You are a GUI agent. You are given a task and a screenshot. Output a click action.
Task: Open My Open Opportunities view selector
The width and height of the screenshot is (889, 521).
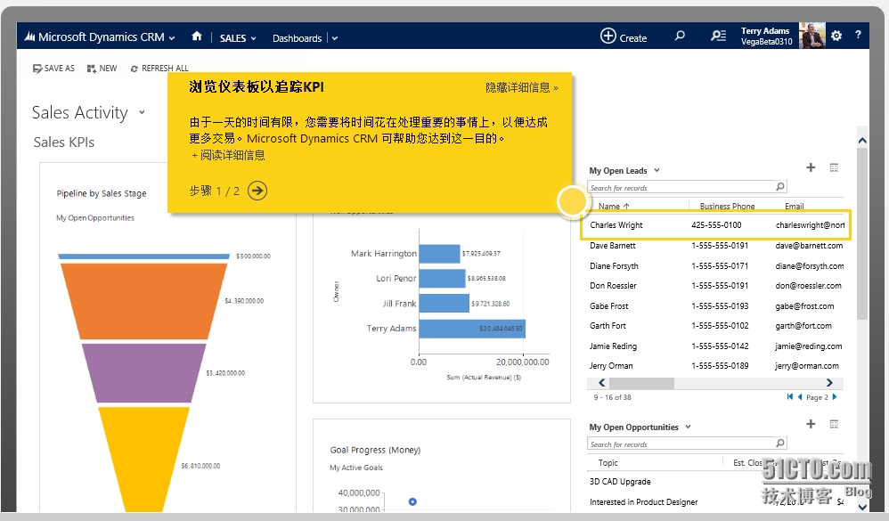tap(688, 427)
